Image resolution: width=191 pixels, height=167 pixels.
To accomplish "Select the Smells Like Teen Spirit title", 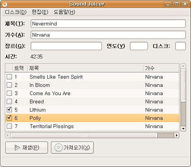I will [x=56, y=77].
